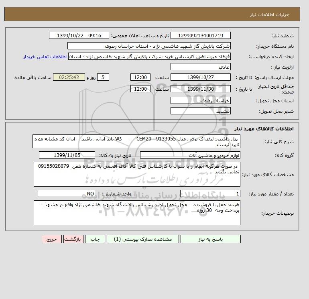Click the اولویت نیاز label
This screenshot has width=309, height=299.
click(x=283, y=67)
